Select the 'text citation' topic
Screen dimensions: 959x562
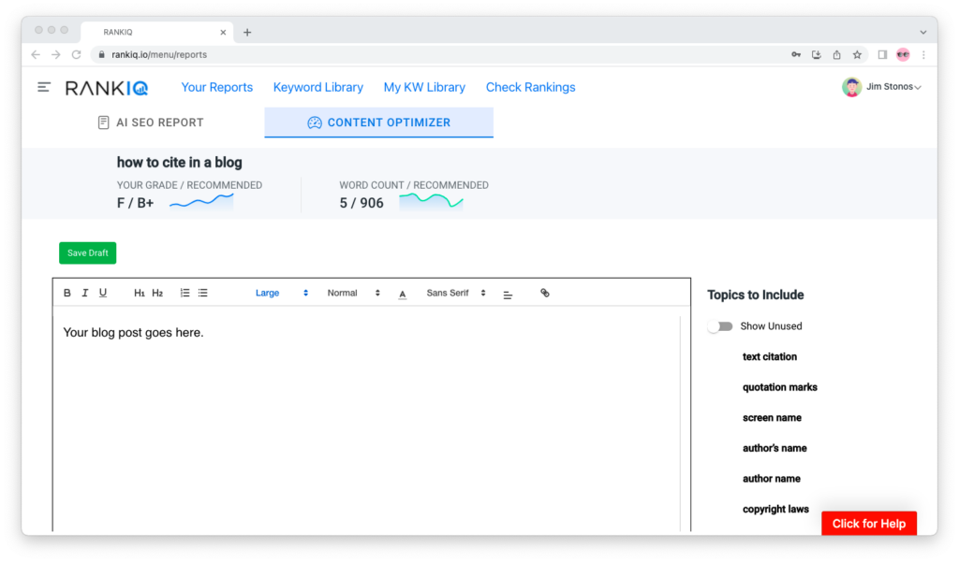point(770,357)
